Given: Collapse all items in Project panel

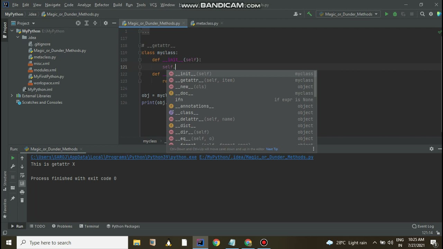Looking at the screenshot, I should point(95,23).
